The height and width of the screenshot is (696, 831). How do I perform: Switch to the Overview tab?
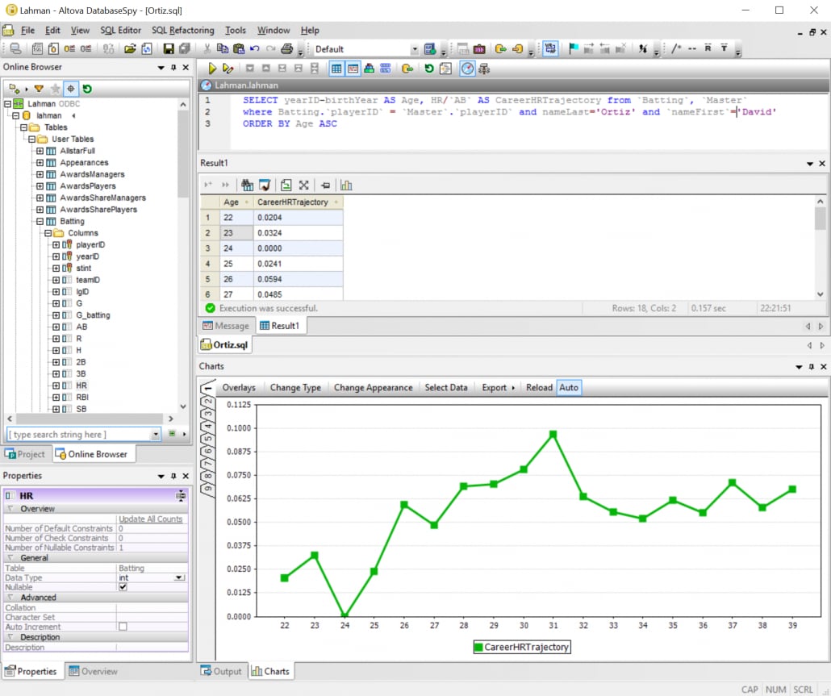[94, 671]
